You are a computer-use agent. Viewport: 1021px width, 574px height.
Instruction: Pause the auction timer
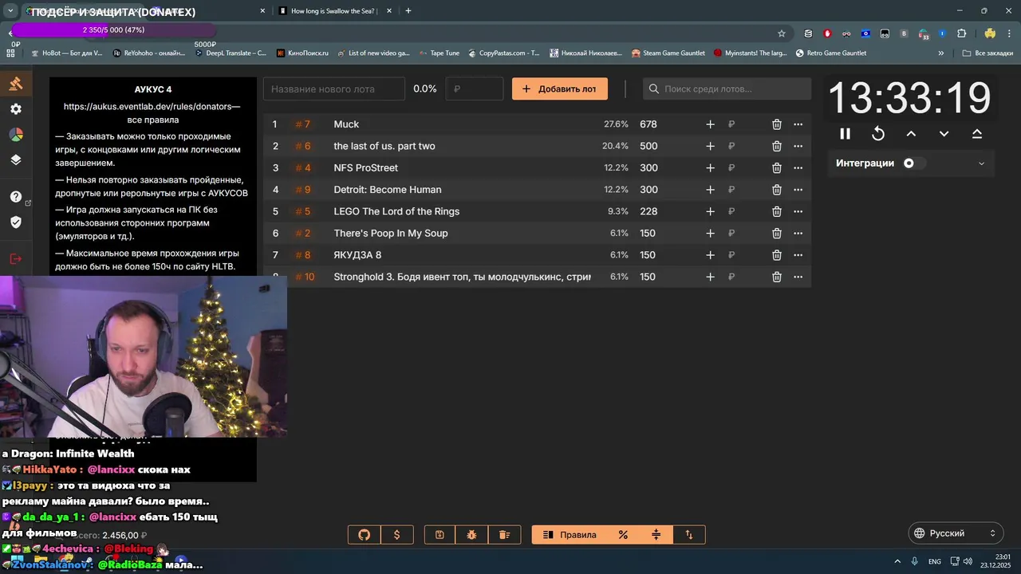pos(845,134)
